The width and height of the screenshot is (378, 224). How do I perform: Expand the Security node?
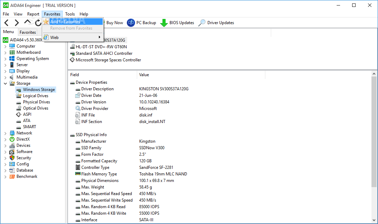pos(5,158)
